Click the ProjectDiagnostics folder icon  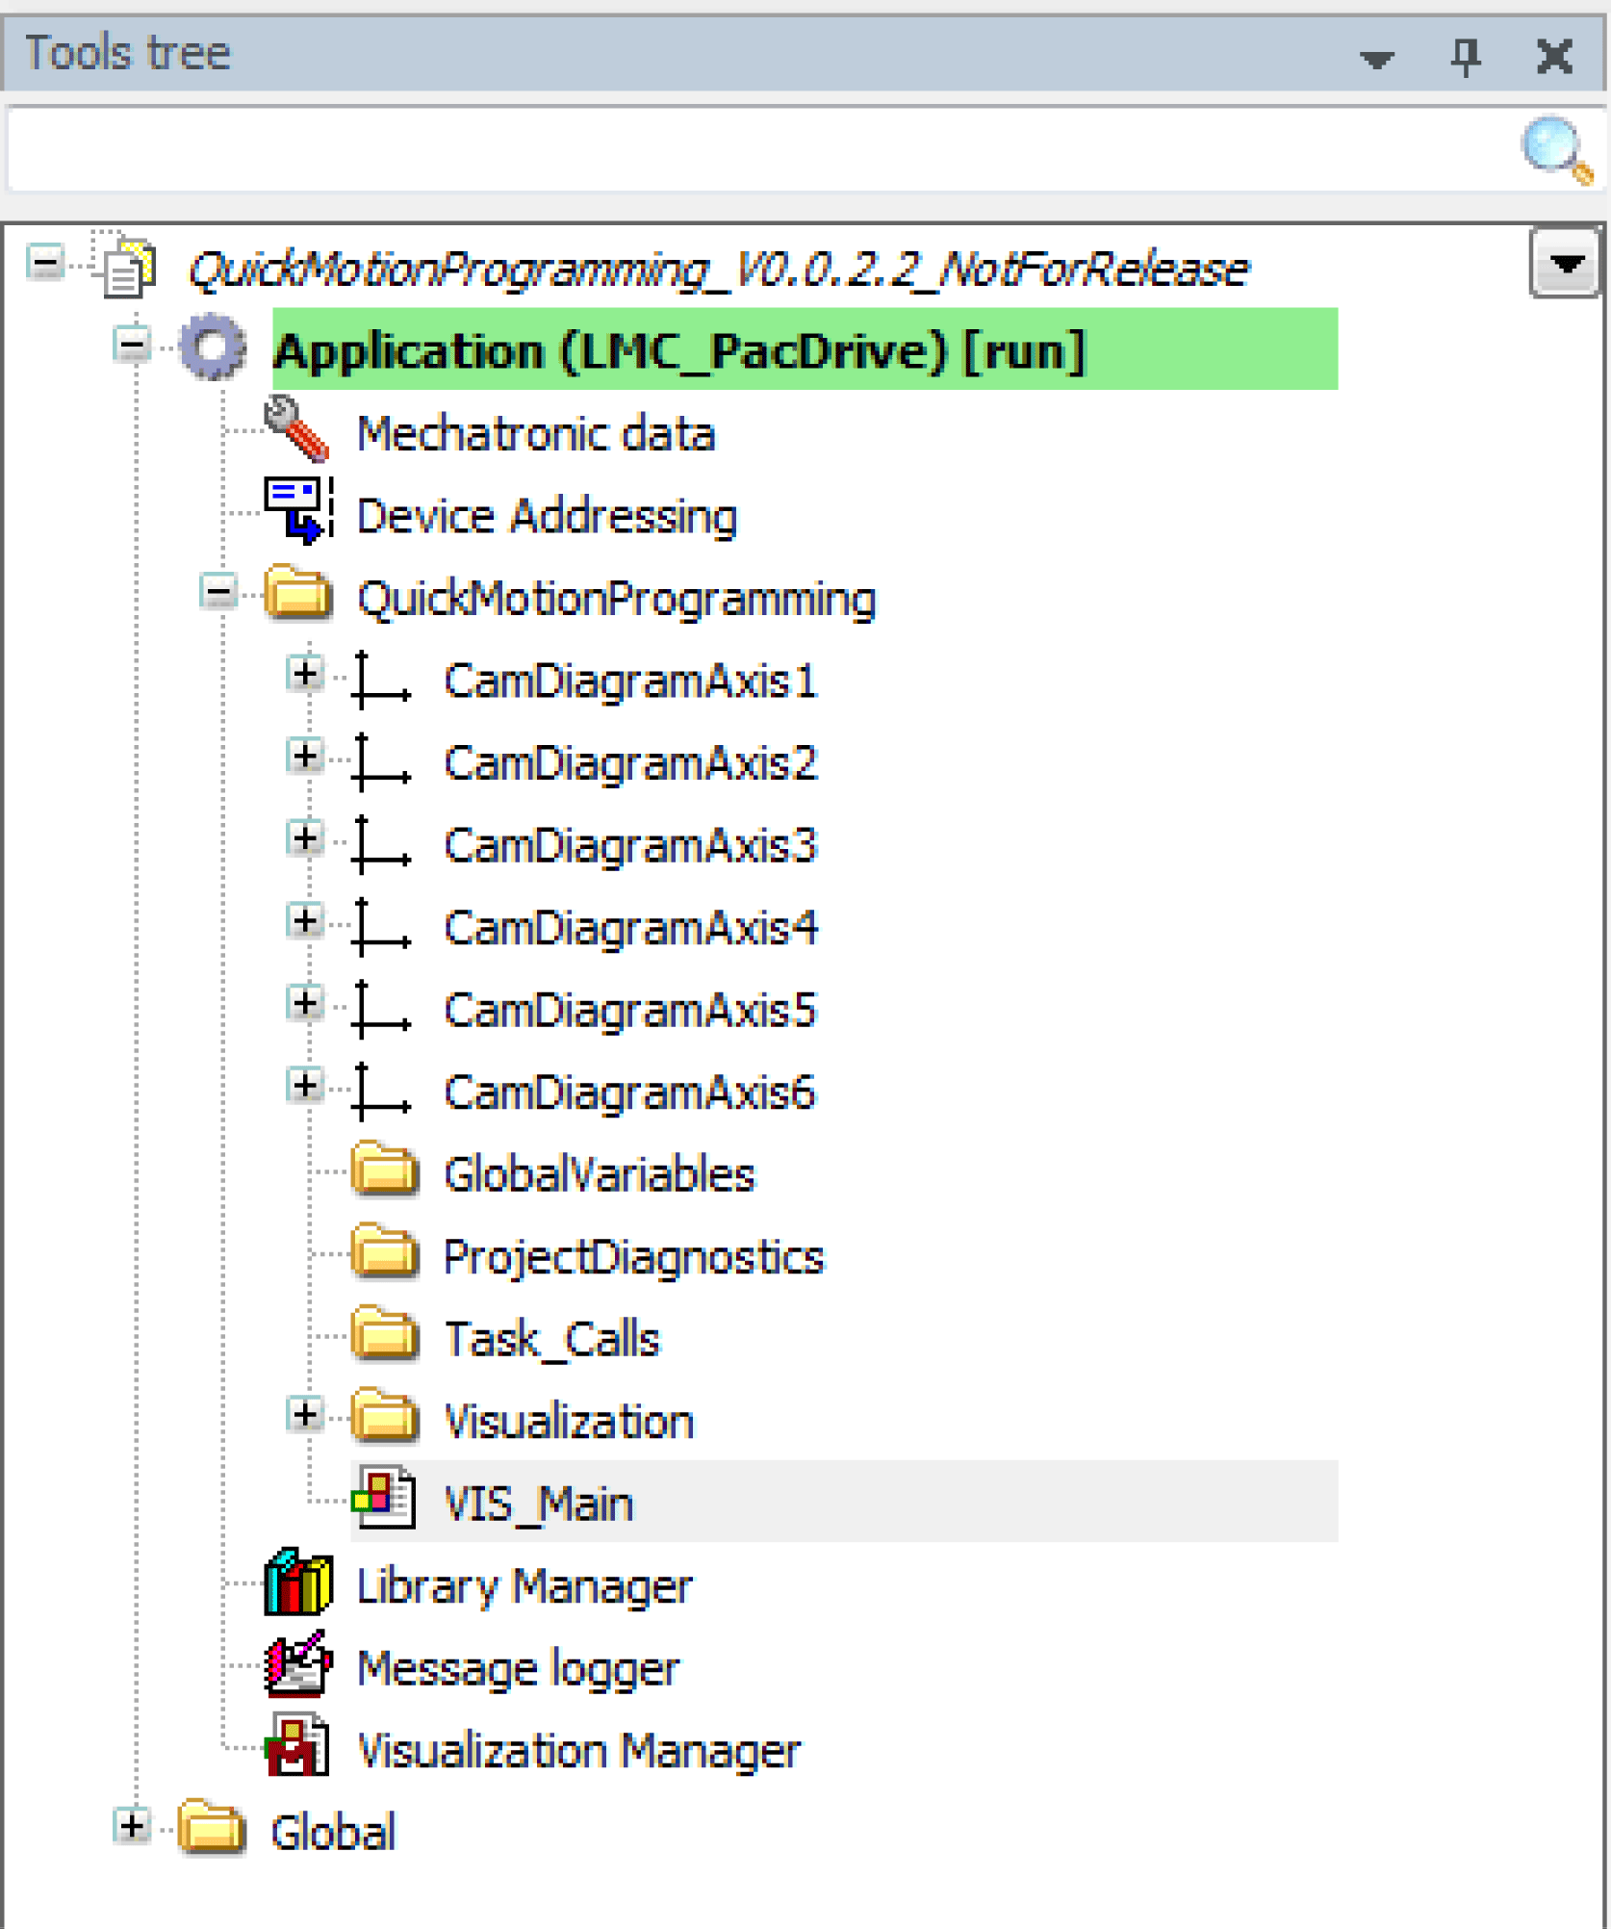point(385,1253)
